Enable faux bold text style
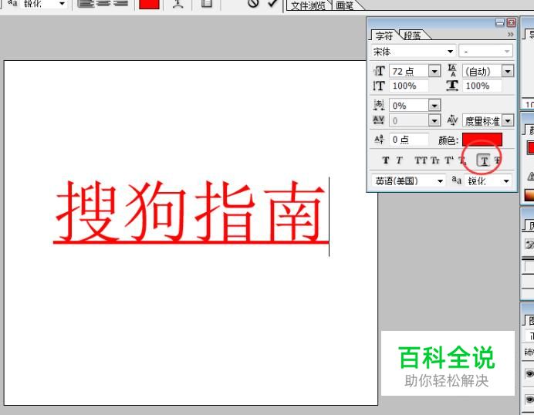 pos(386,160)
